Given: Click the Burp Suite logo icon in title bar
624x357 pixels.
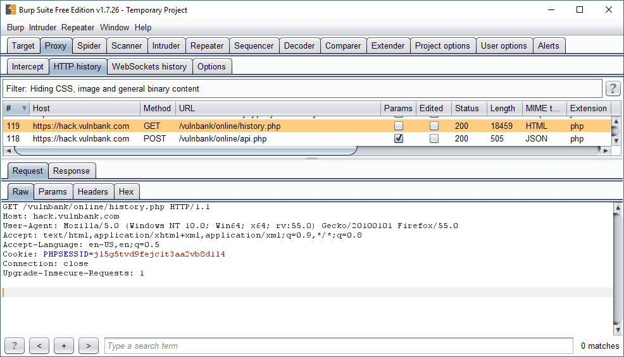Looking at the screenshot, I should (x=11, y=9).
